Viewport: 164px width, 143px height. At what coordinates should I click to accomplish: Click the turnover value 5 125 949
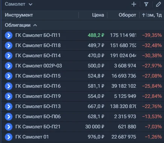pyautogui.click(x=125, y=96)
